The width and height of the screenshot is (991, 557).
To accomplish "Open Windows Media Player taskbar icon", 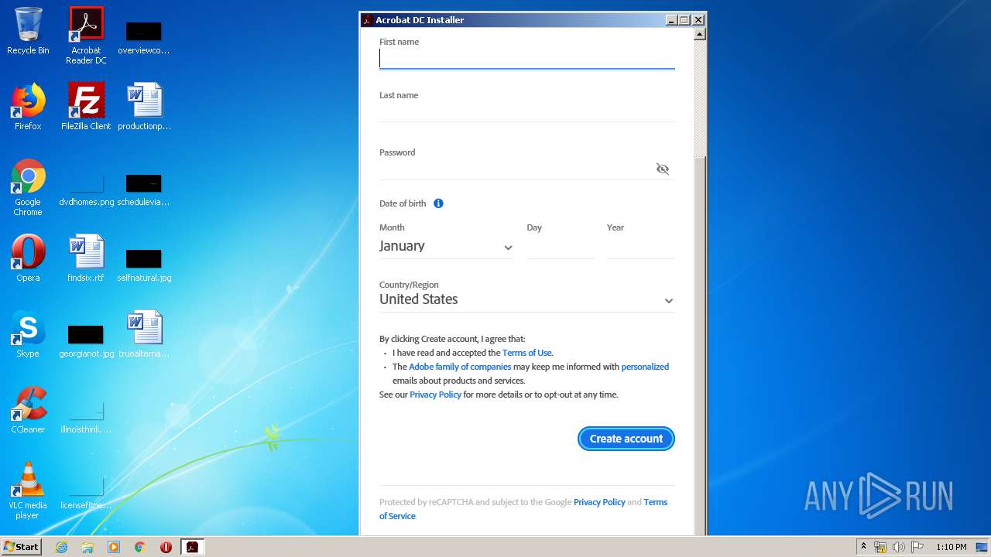I will (x=114, y=547).
